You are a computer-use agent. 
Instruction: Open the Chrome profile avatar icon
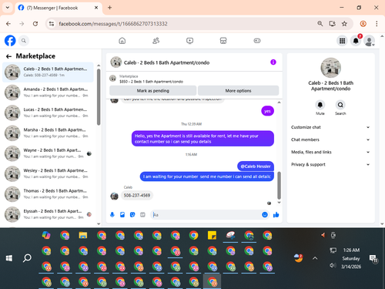(x=363, y=24)
